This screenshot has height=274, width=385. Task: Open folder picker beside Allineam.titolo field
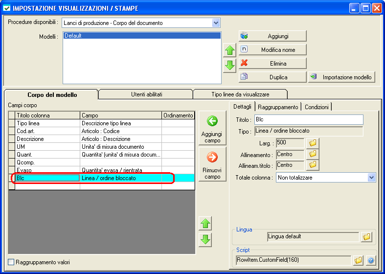click(x=313, y=165)
